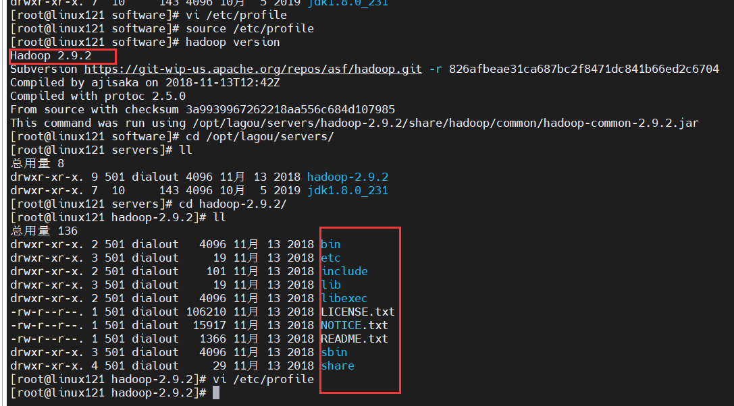This screenshot has height=406, width=734.
Task: Click commit hash 826afbeae31ca687bc2f8471dc841b66ed2c6704
Action: coord(583,69)
